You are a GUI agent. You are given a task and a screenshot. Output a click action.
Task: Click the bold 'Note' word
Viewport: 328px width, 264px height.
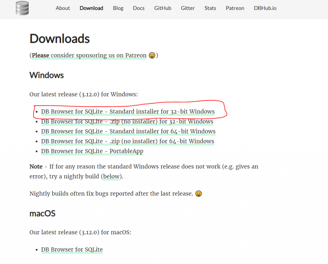[x=36, y=166]
